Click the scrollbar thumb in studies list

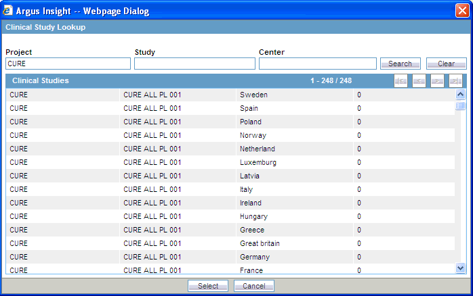460,105
